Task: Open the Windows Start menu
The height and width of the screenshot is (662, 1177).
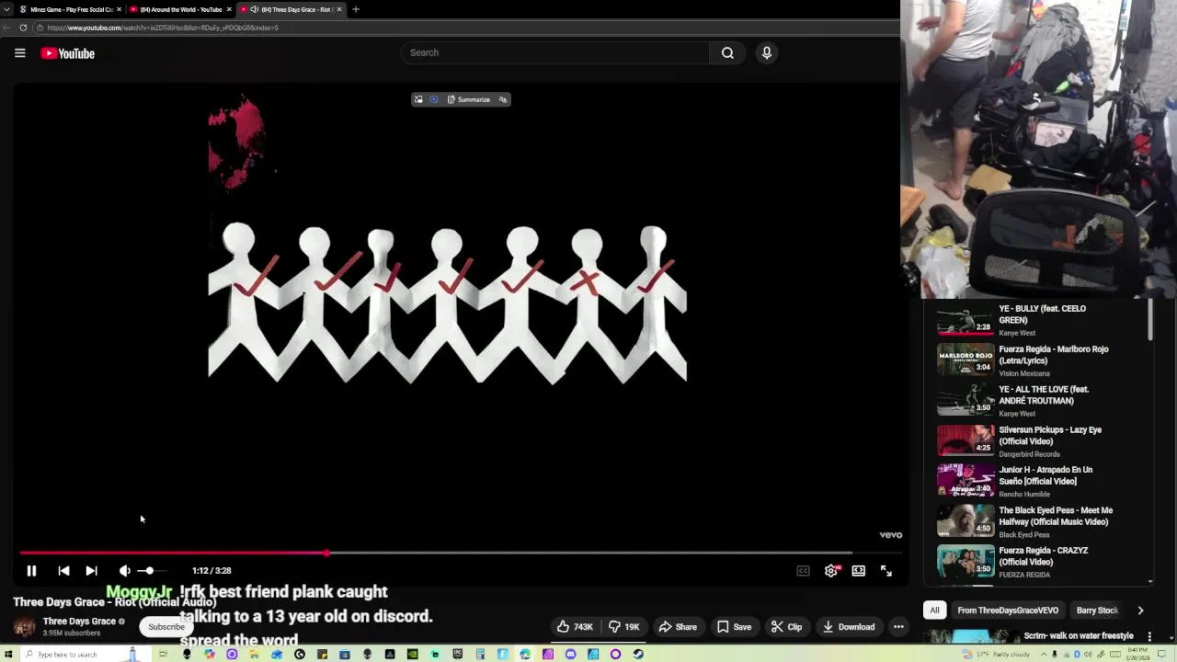Action: tap(10, 655)
